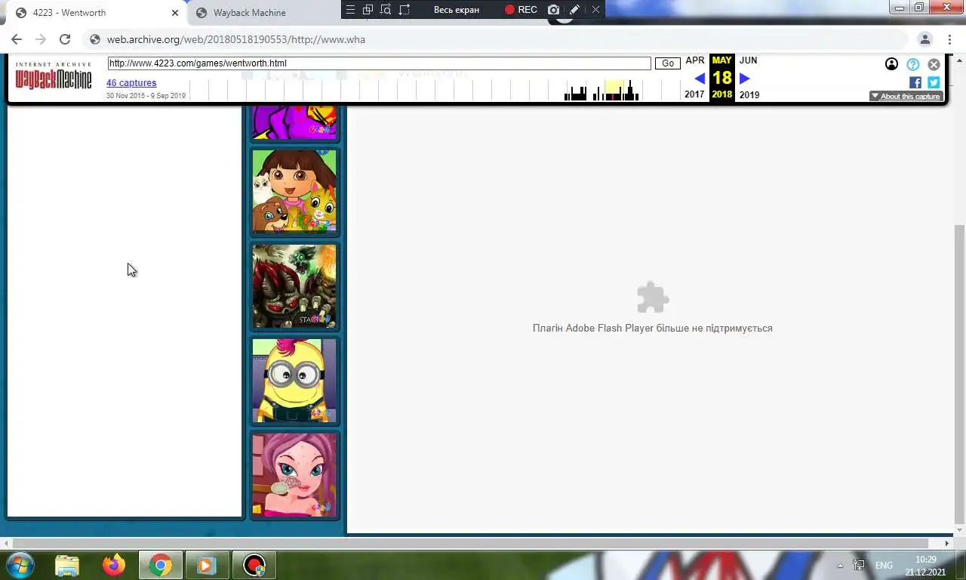The width and height of the screenshot is (966, 580).
Task: Go to previous capture with left blue arrow
Action: (x=700, y=79)
